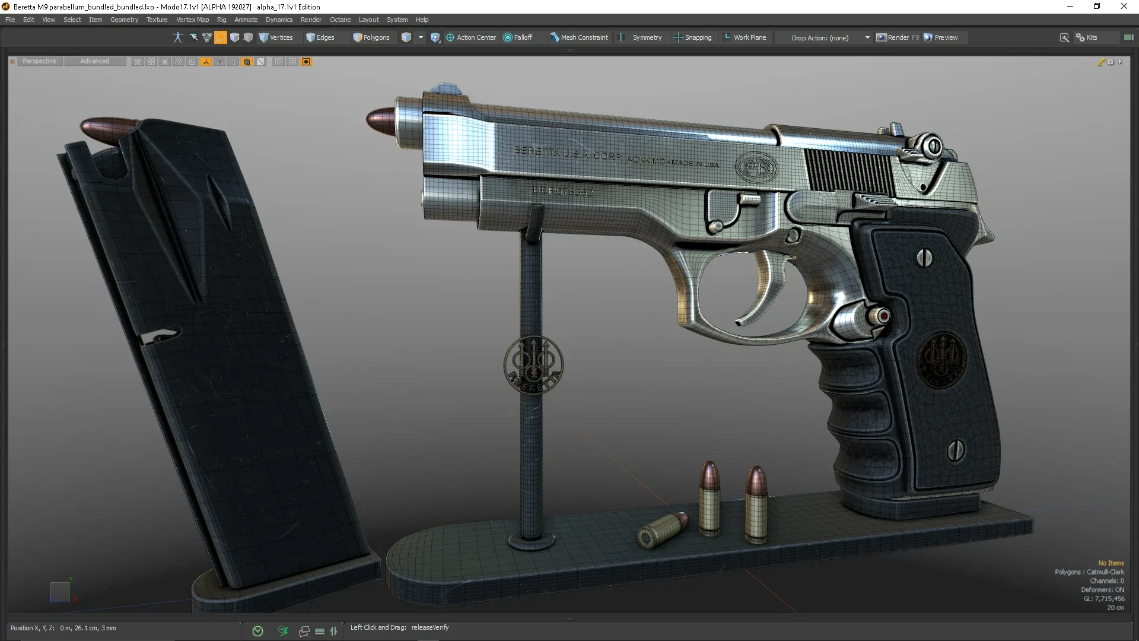Open the Geometry menu
This screenshot has width=1139, height=641.
tap(124, 20)
